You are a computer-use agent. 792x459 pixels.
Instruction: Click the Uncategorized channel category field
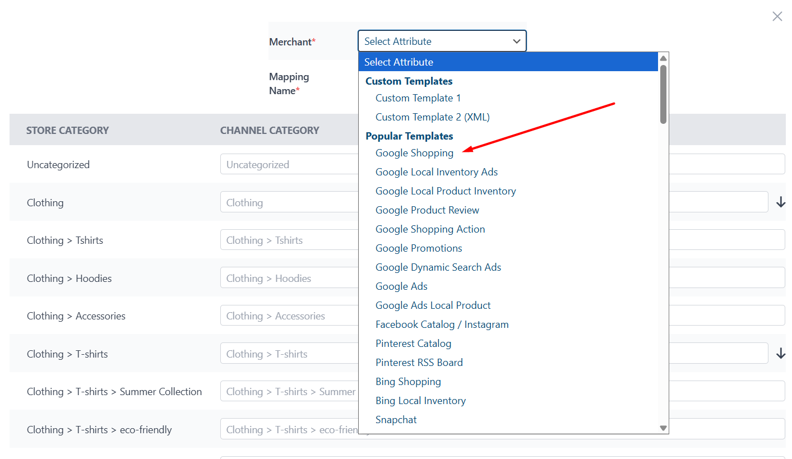point(502,164)
